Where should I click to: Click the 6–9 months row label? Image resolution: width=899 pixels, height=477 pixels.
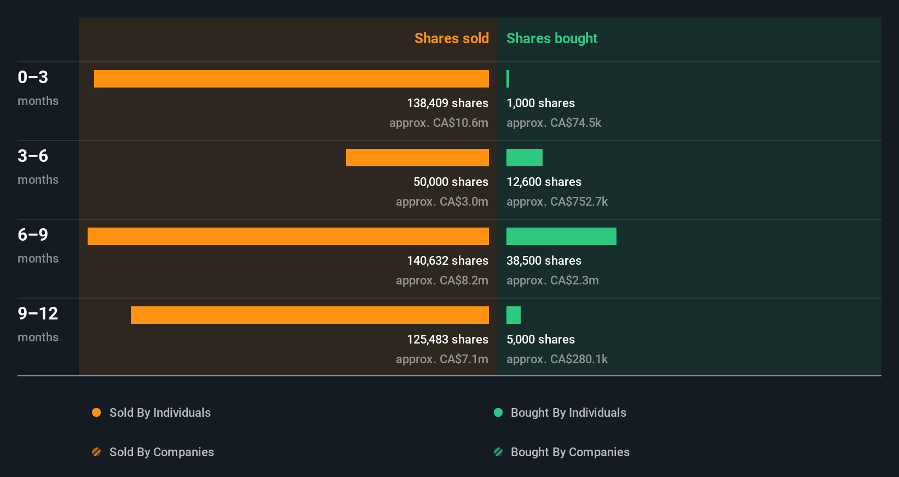click(x=38, y=246)
